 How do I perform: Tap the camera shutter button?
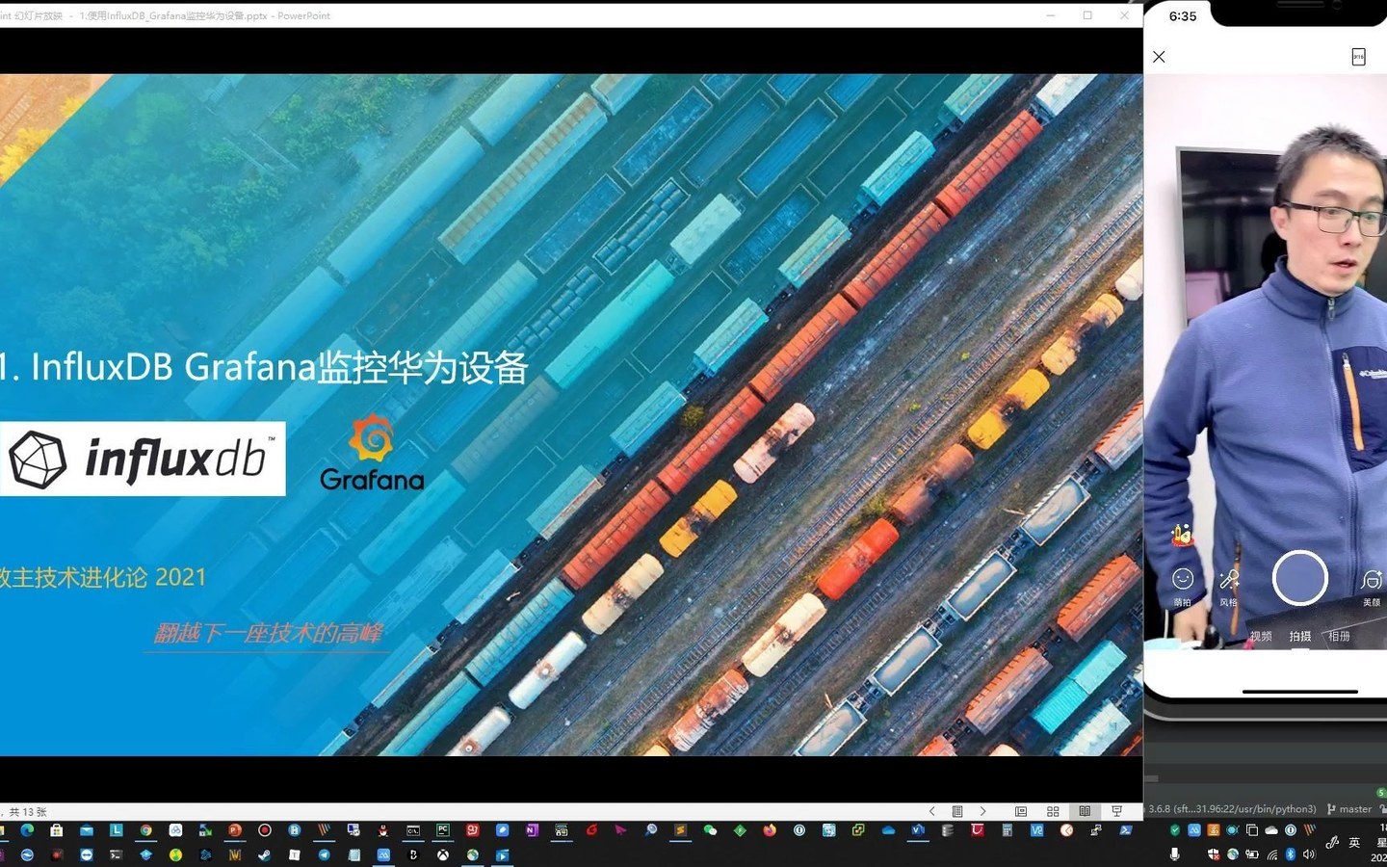coord(1300,578)
